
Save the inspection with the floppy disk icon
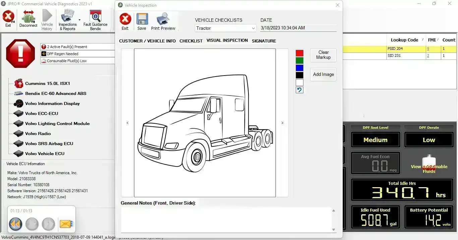pos(142,19)
